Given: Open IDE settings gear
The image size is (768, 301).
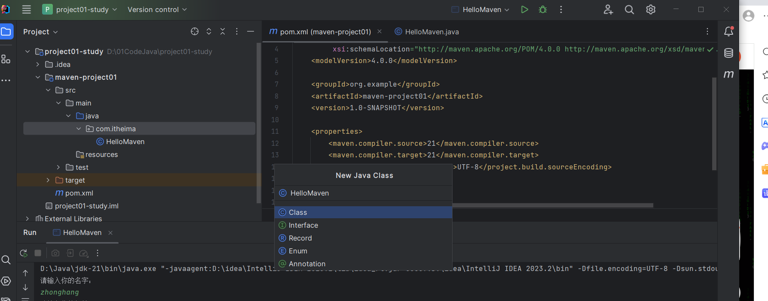Looking at the screenshot, I should coord(651,9).
